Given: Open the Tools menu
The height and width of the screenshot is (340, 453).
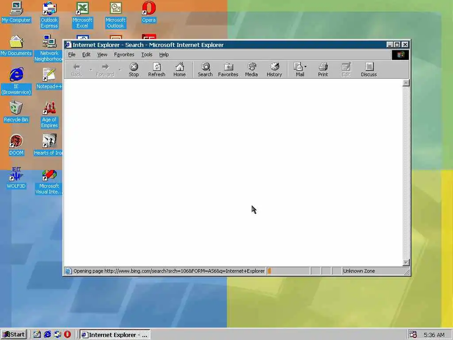Looking at the screenshot, I should 147,54.
